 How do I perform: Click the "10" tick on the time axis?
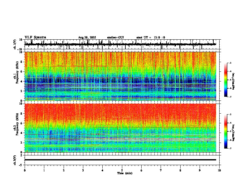219,170
